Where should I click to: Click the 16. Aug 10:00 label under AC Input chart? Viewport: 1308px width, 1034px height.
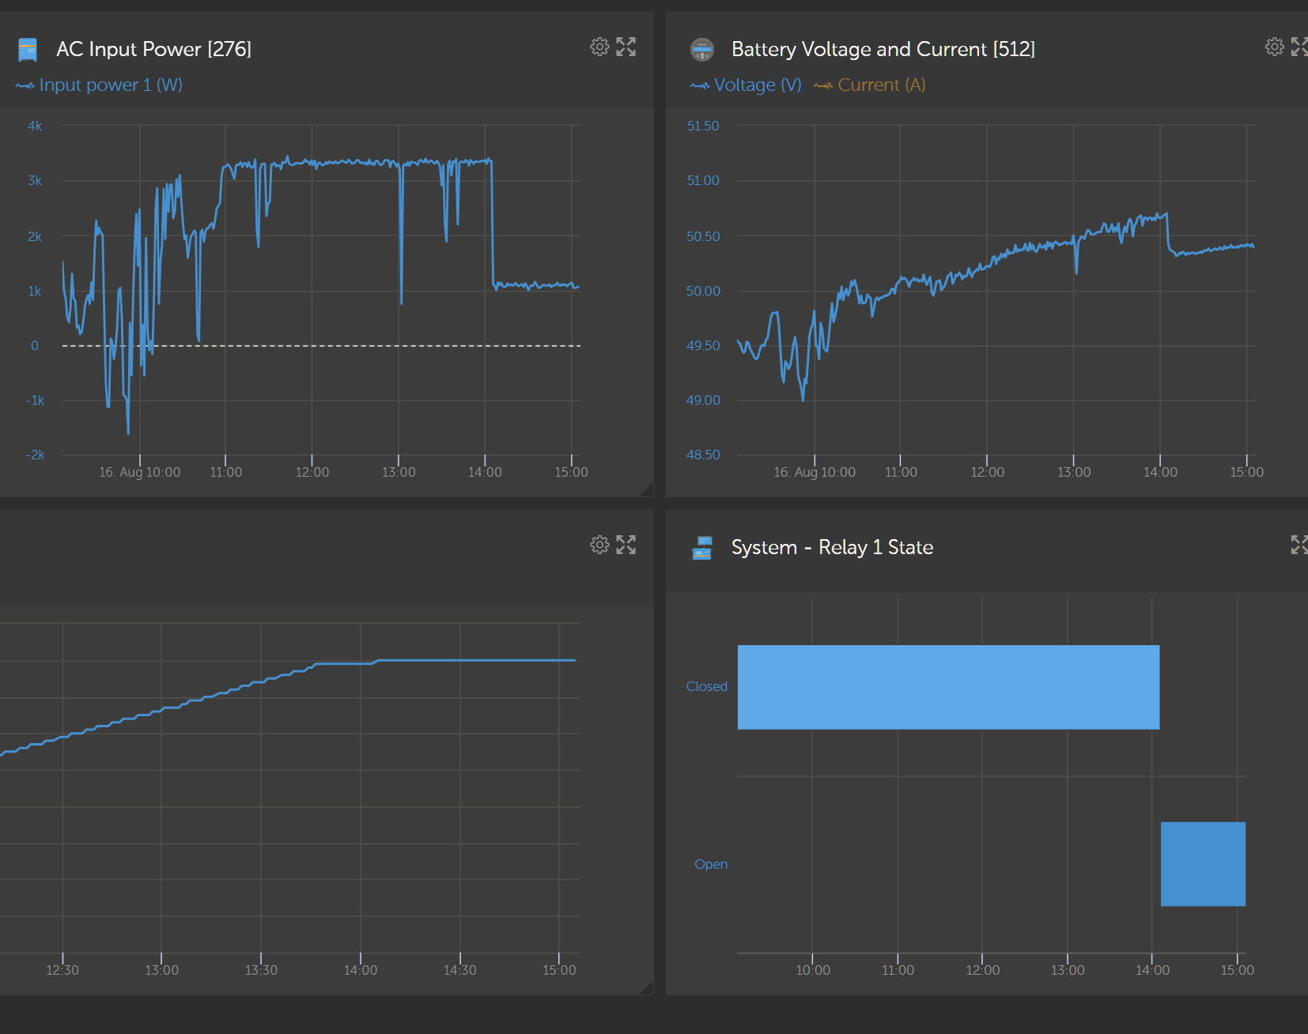coord(140,473)
